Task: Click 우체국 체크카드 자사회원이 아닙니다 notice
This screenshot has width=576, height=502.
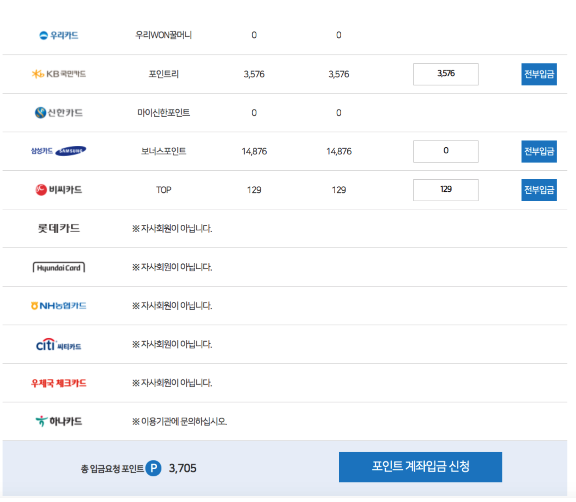Action: (172, 383)
